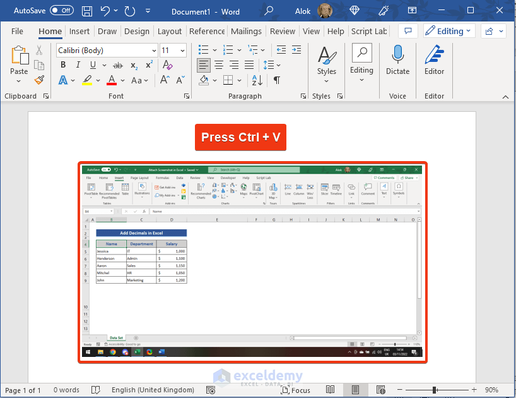Click English (United Kingdom) language status

click(153, 390)
